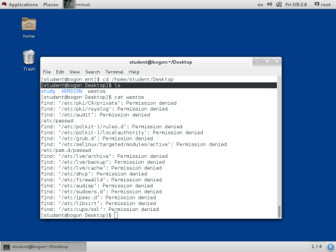Open the View menu in terminal

pos(75,72)
